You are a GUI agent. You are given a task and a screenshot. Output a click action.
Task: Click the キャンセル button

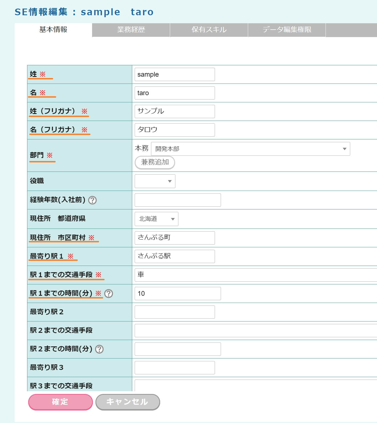(x=128, y=402)
